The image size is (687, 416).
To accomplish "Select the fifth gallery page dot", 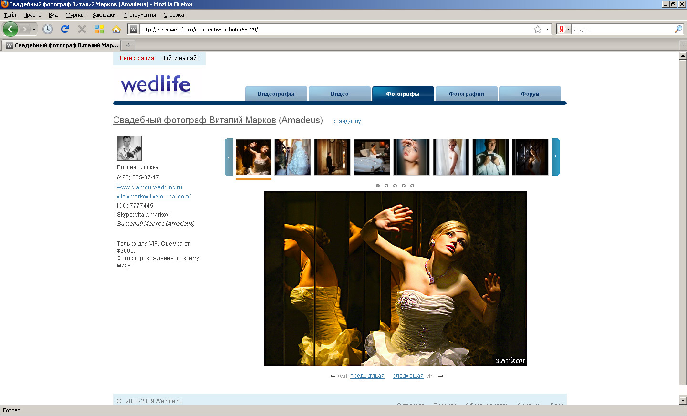I will [x=412, y=186].
